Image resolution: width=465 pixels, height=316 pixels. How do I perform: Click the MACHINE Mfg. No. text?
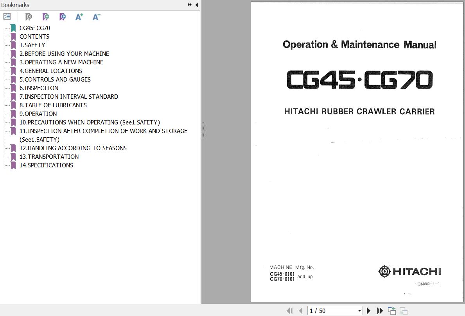[x=291, y=267]
